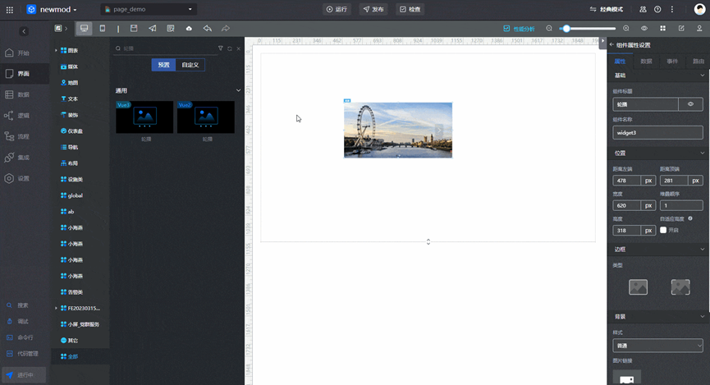Open the page_demo page dropdown
710x385 pixels.
tap(149, 9)
